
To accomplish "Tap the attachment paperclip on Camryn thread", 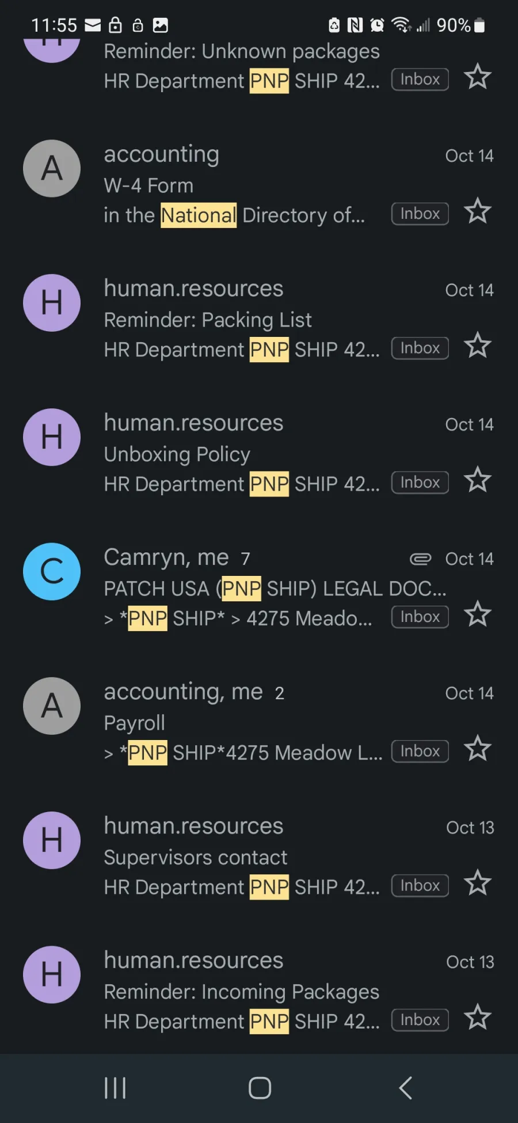I will coord(420,559).
